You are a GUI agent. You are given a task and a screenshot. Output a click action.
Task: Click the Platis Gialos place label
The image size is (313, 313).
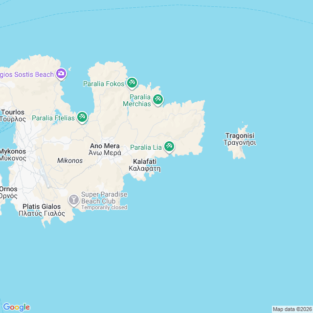42,210
